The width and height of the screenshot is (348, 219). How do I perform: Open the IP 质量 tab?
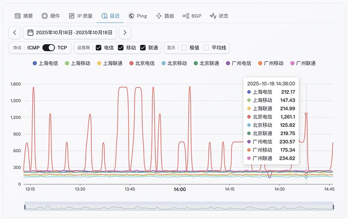click(x=81, y=16)
